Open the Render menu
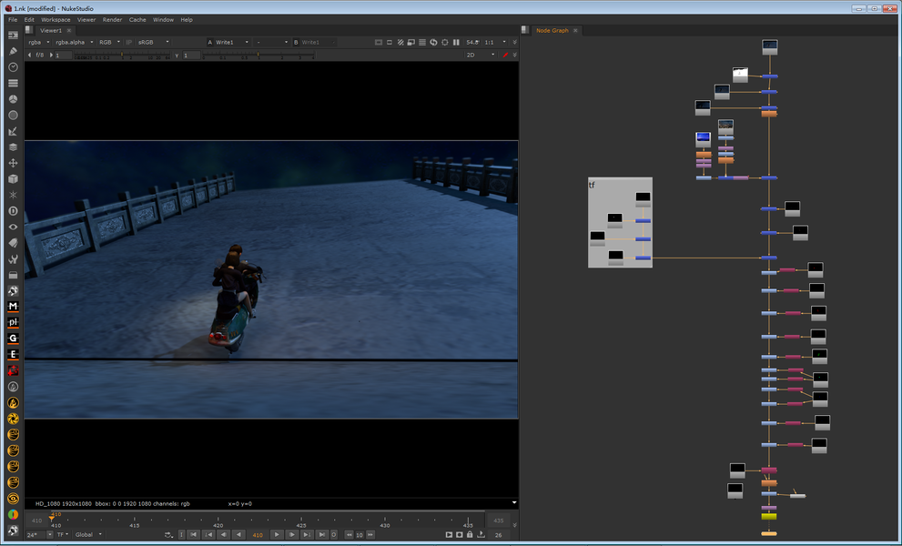Viewport: 902px width, 546px height. point(112,19)
